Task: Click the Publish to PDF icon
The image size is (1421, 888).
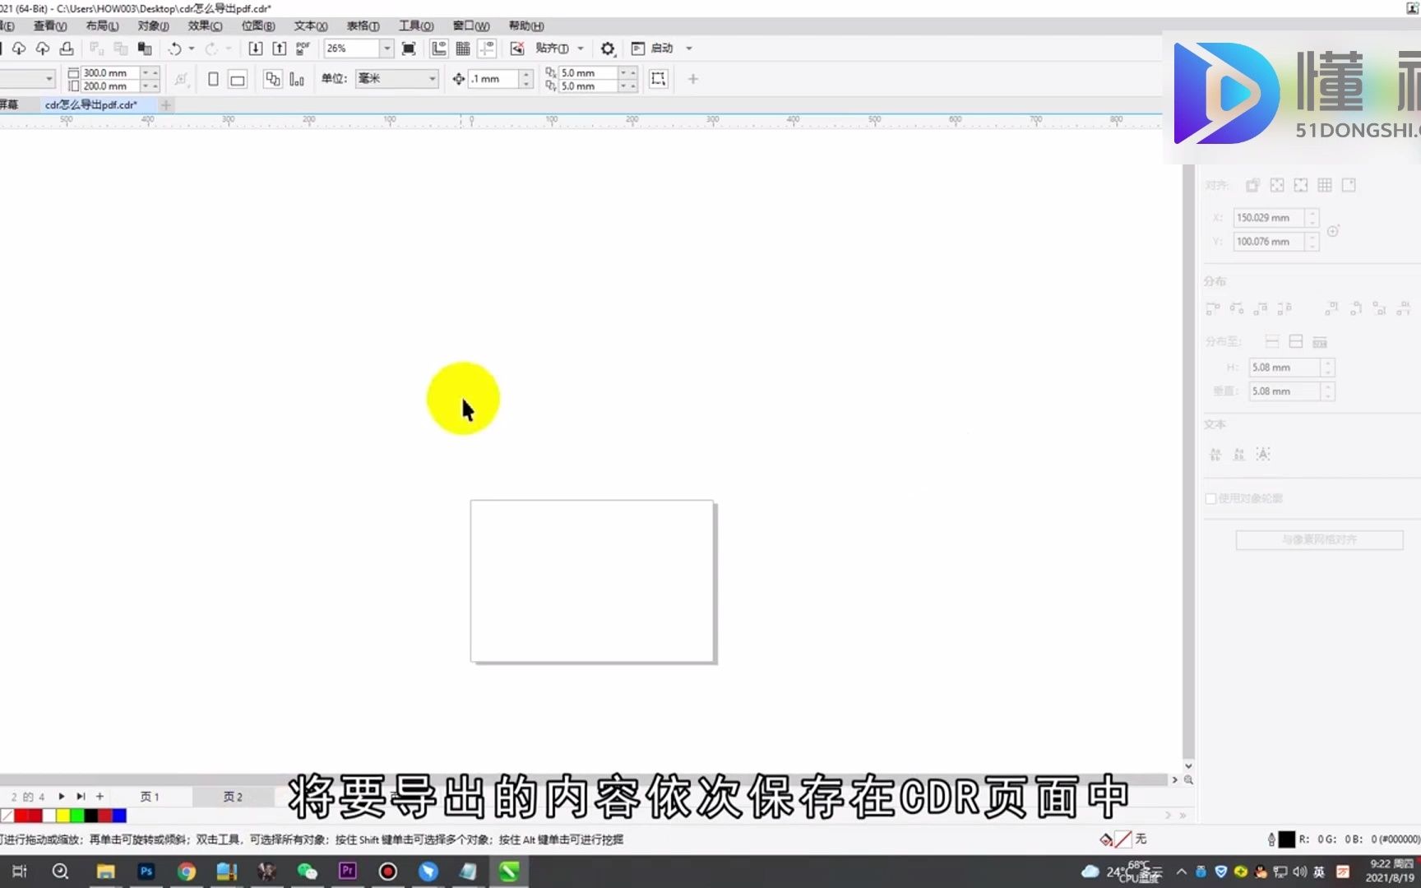Action: [303, 49]
